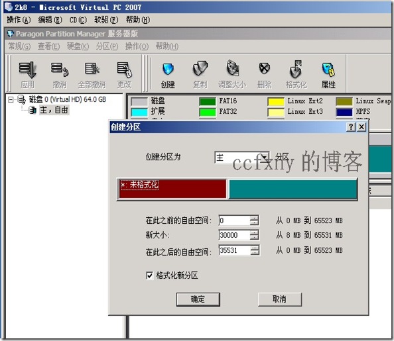Increase the 在此之前的自由空间 spinner value
Screen dimensions: 394x341
[254, 218]
